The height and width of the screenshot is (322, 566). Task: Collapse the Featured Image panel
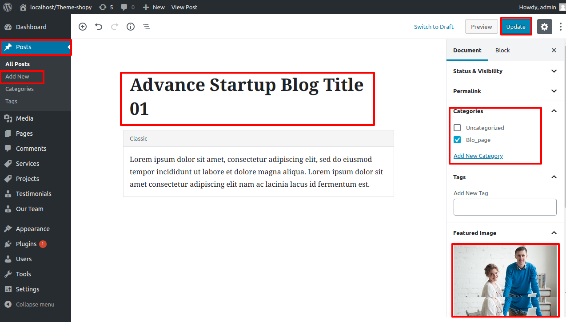pos(554,233)
